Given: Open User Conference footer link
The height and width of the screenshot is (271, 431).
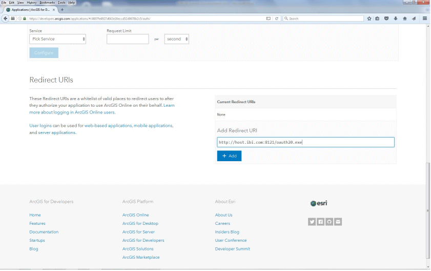Looking at the screenshot, I should coord(231,240).
